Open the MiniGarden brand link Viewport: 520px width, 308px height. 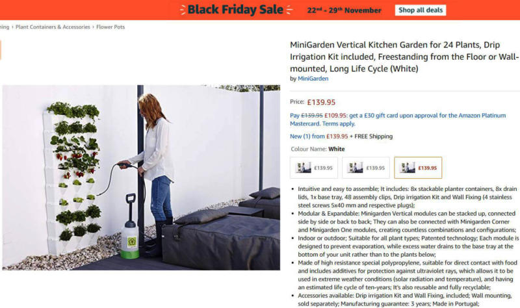[x=313, y=79]
